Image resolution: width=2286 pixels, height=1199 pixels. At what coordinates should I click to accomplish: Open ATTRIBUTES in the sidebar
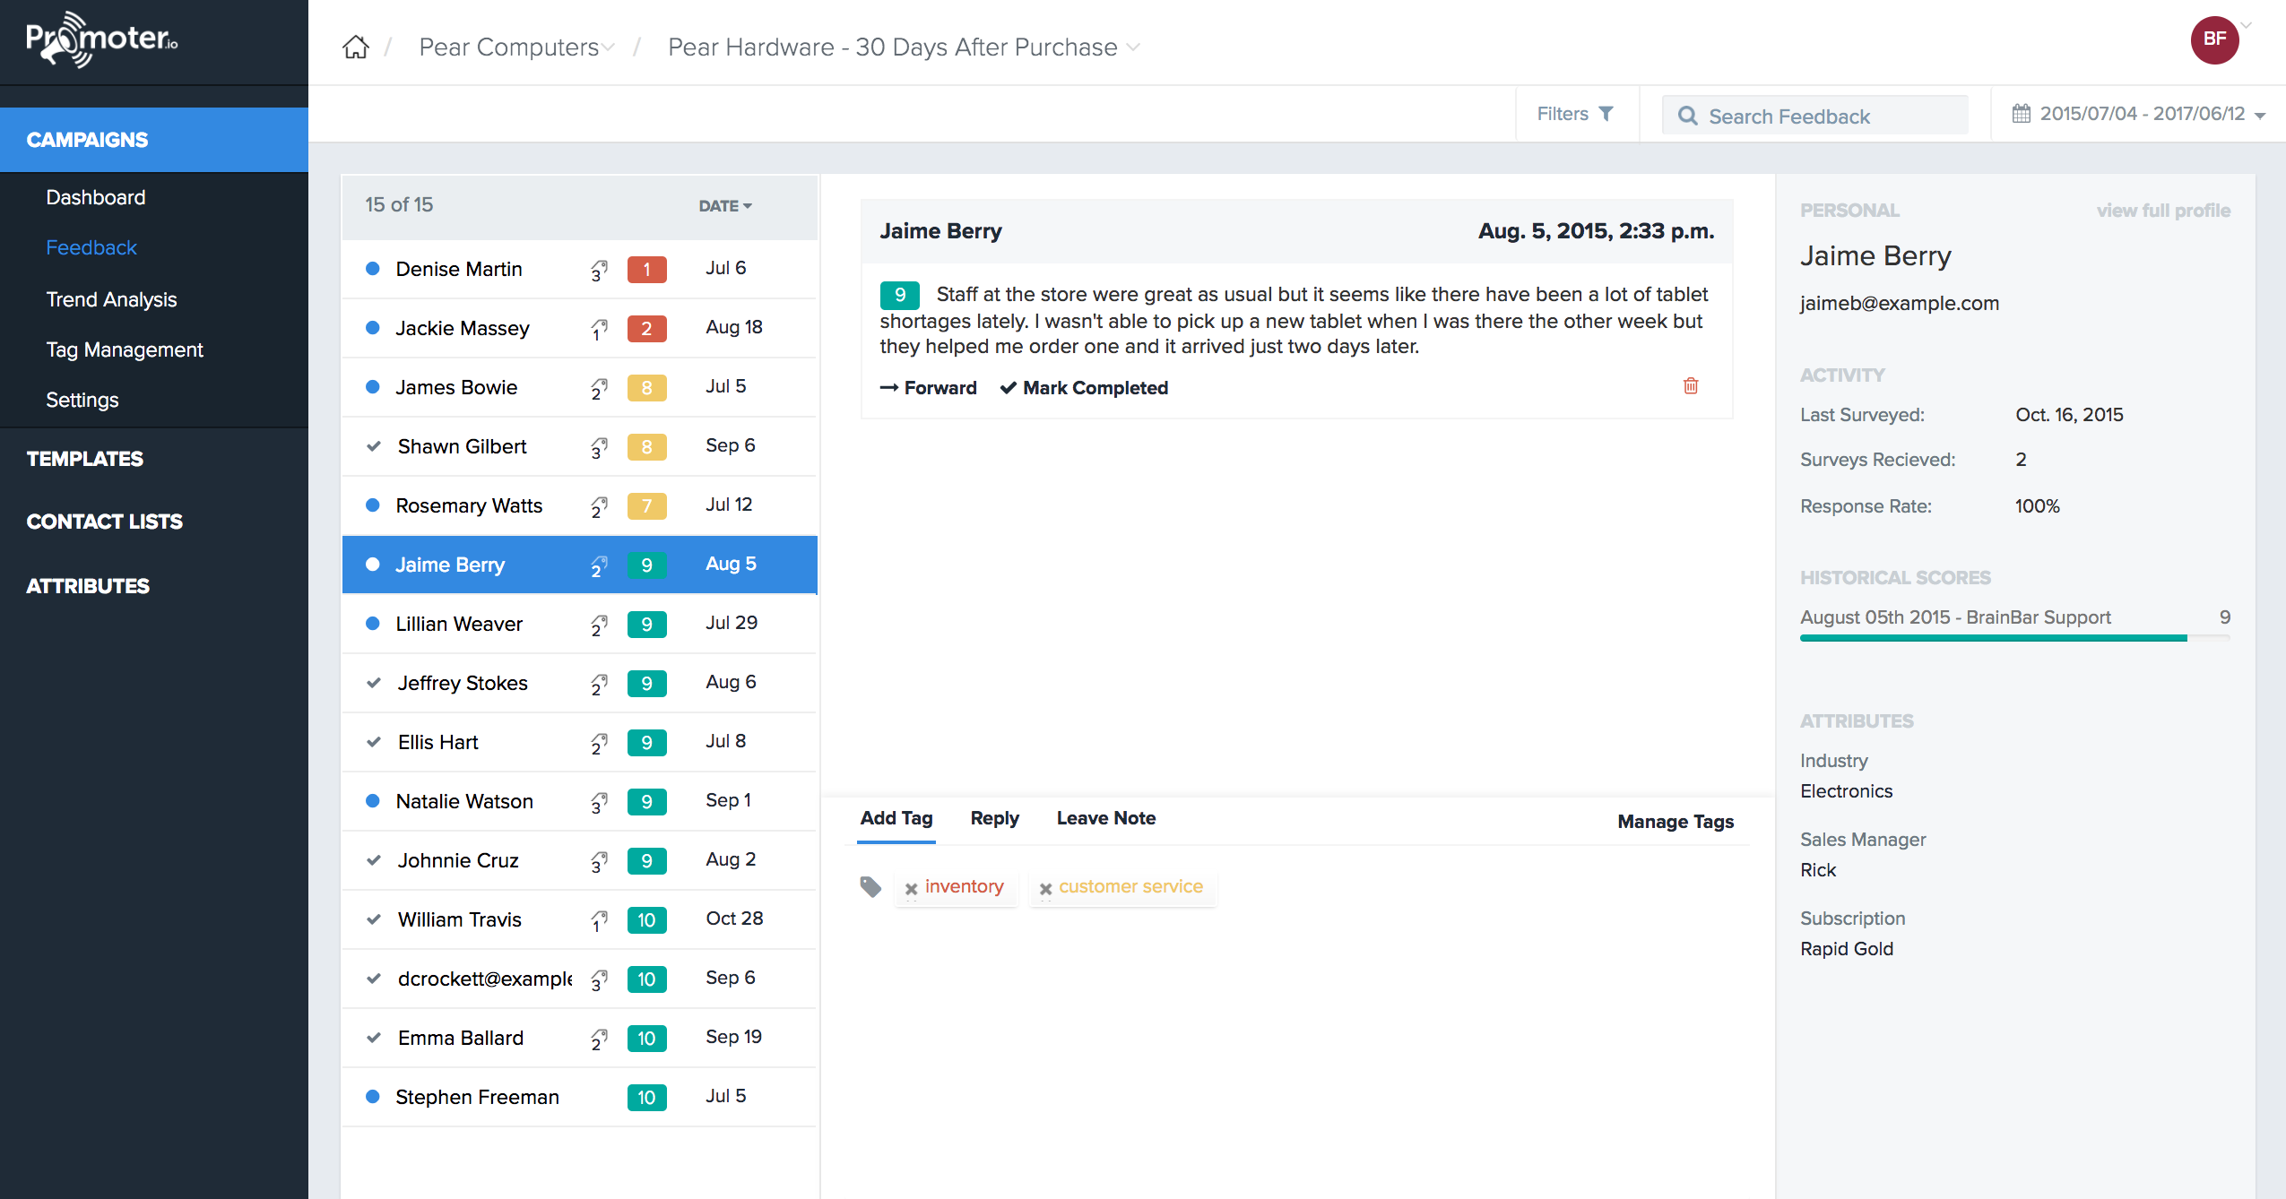pyautogui.click(x=88, y=586)
